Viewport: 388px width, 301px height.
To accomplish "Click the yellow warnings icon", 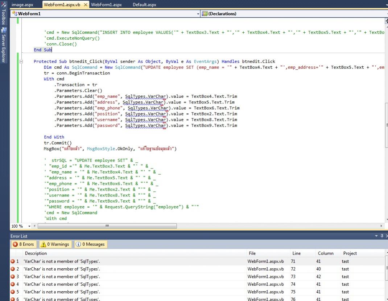I will tap(43, 244).
